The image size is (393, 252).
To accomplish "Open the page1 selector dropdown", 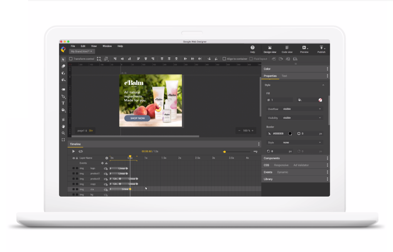I will coord(82,131).
